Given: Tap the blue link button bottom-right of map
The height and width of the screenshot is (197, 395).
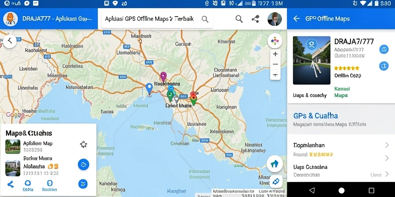Looking at the screenshot, I should pyautogui.click(x=276, y=181).
